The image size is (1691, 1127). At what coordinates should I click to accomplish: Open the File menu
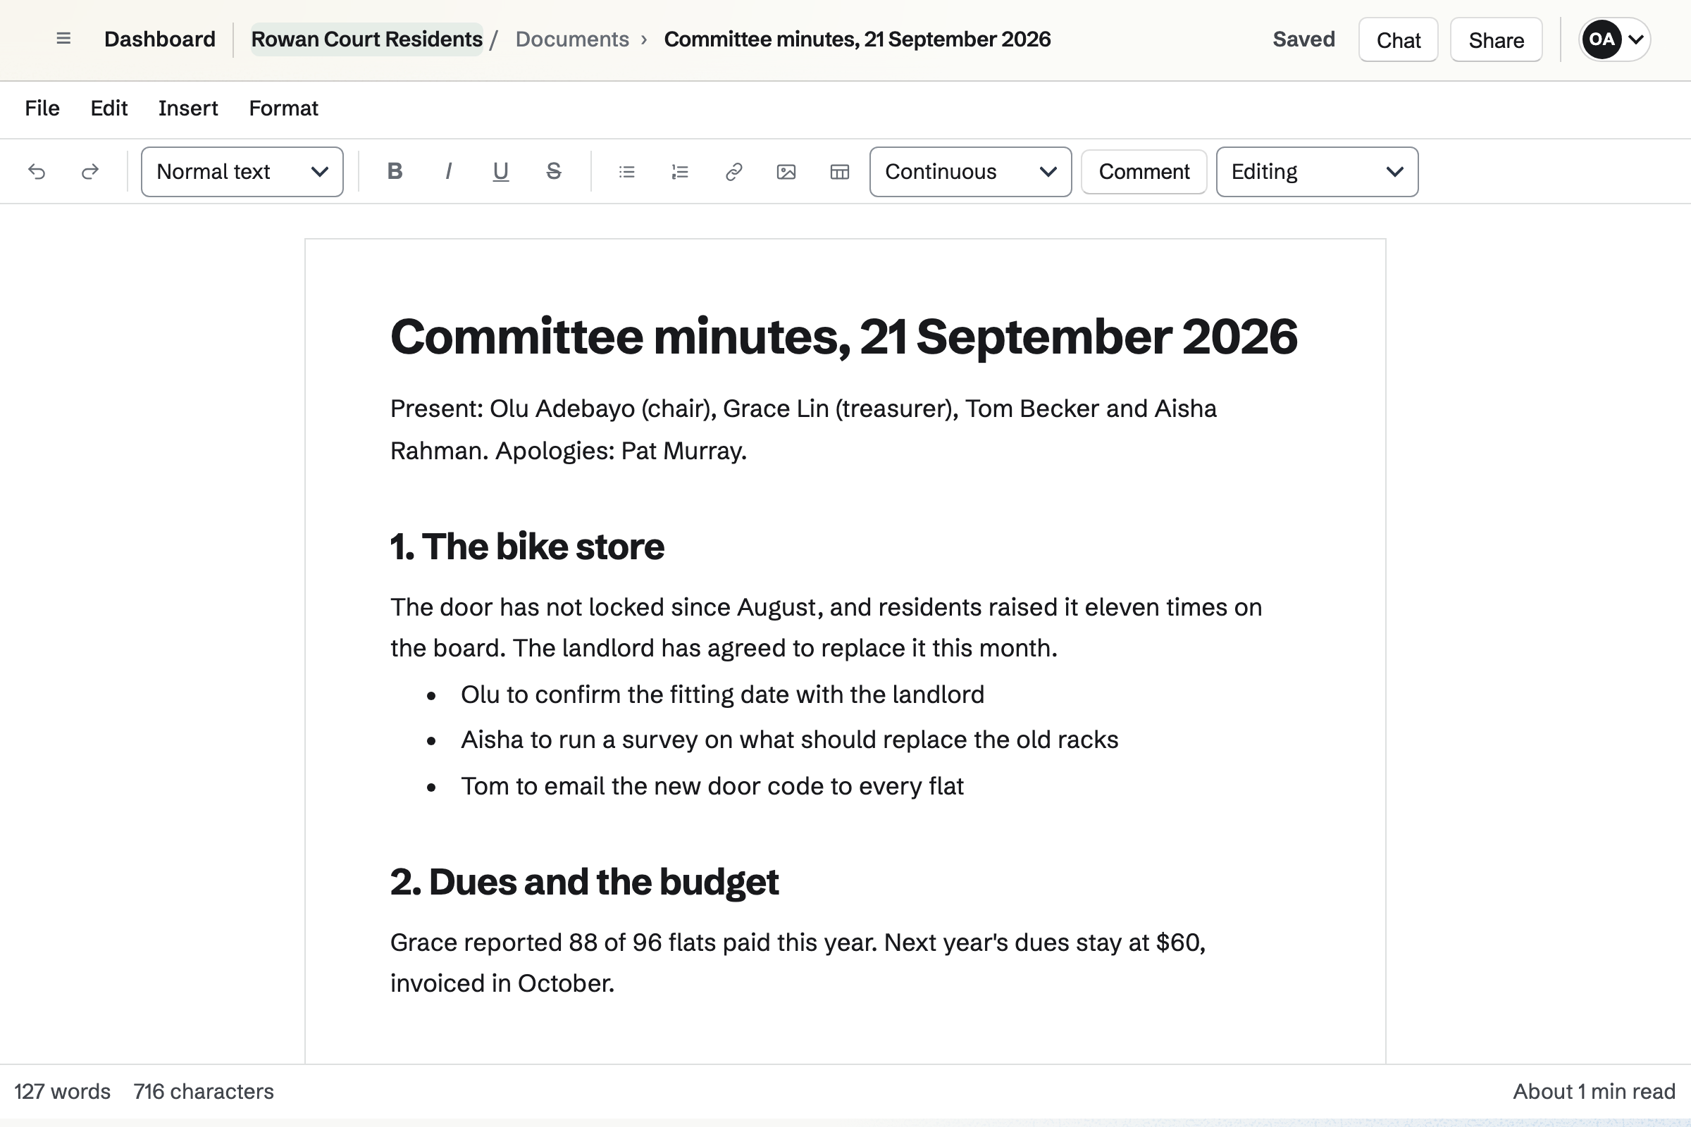tap(42, 108)
